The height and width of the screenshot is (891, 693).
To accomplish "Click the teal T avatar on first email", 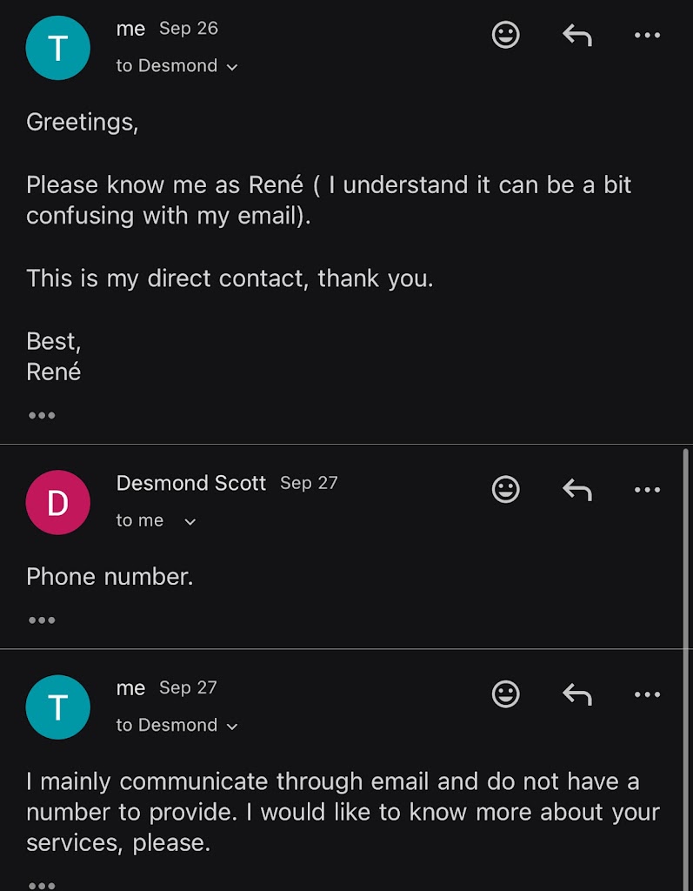I will 57,48.
